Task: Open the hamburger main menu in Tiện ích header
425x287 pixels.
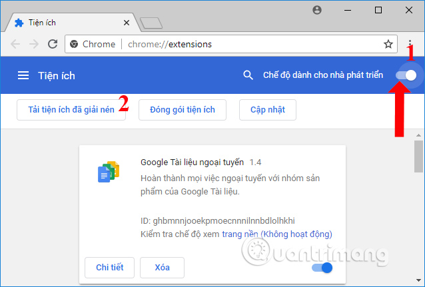Action: 23,75
